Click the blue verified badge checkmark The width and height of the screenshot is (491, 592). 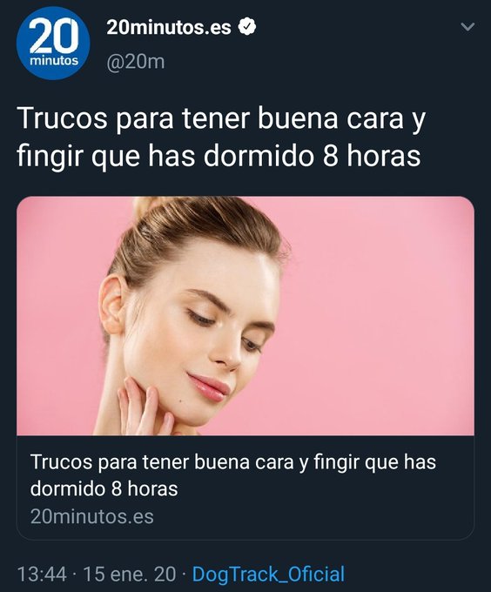pyautogui.click(x=247, y=27)
